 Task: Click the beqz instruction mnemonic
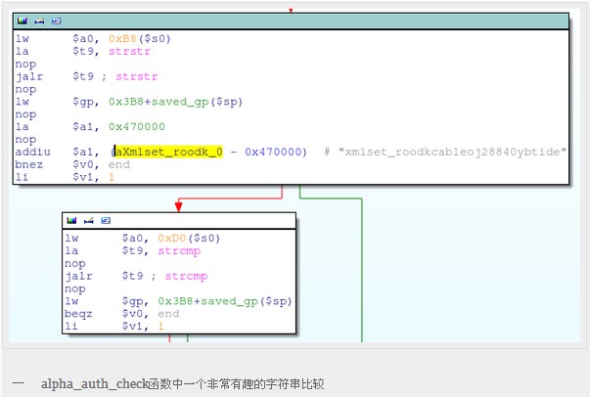tap(78, 314)
